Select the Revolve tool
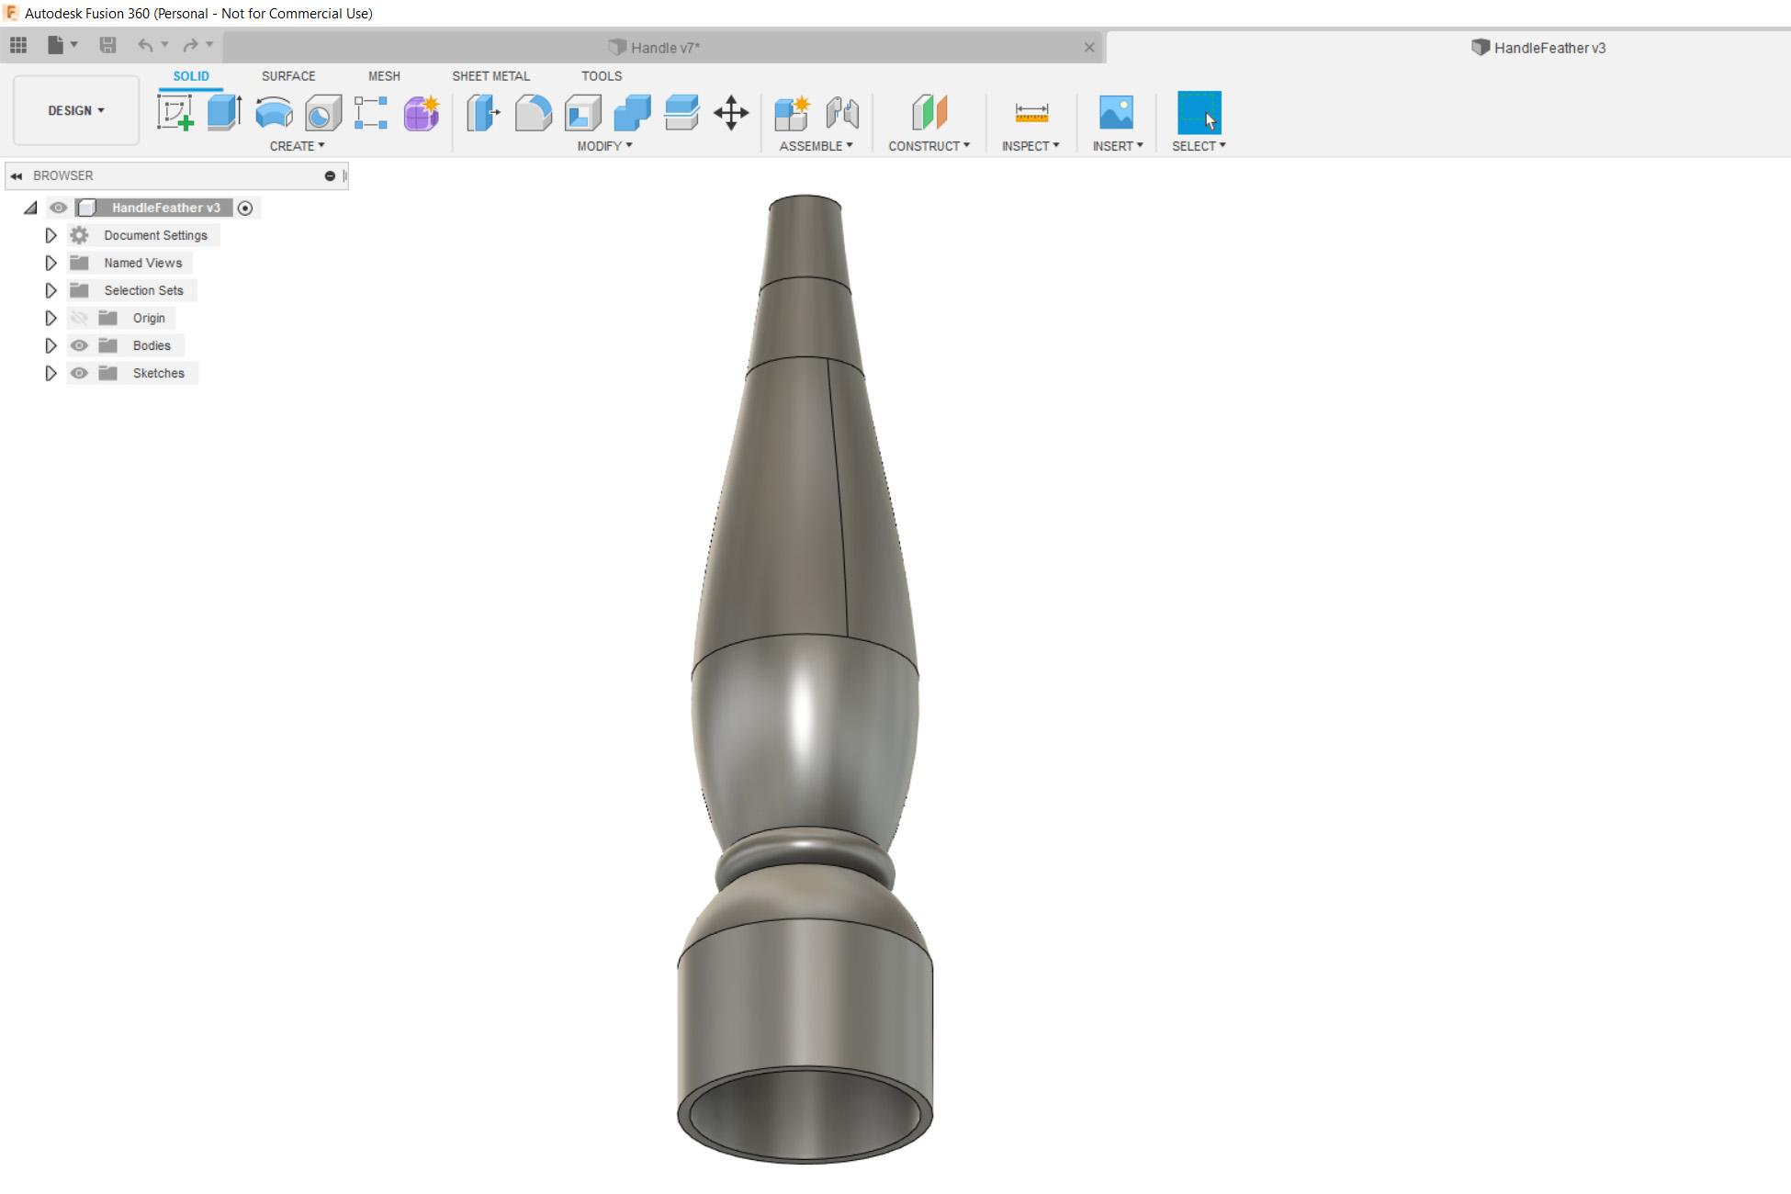Screen dimensions: 1791x1194 [x=274, y=113]
